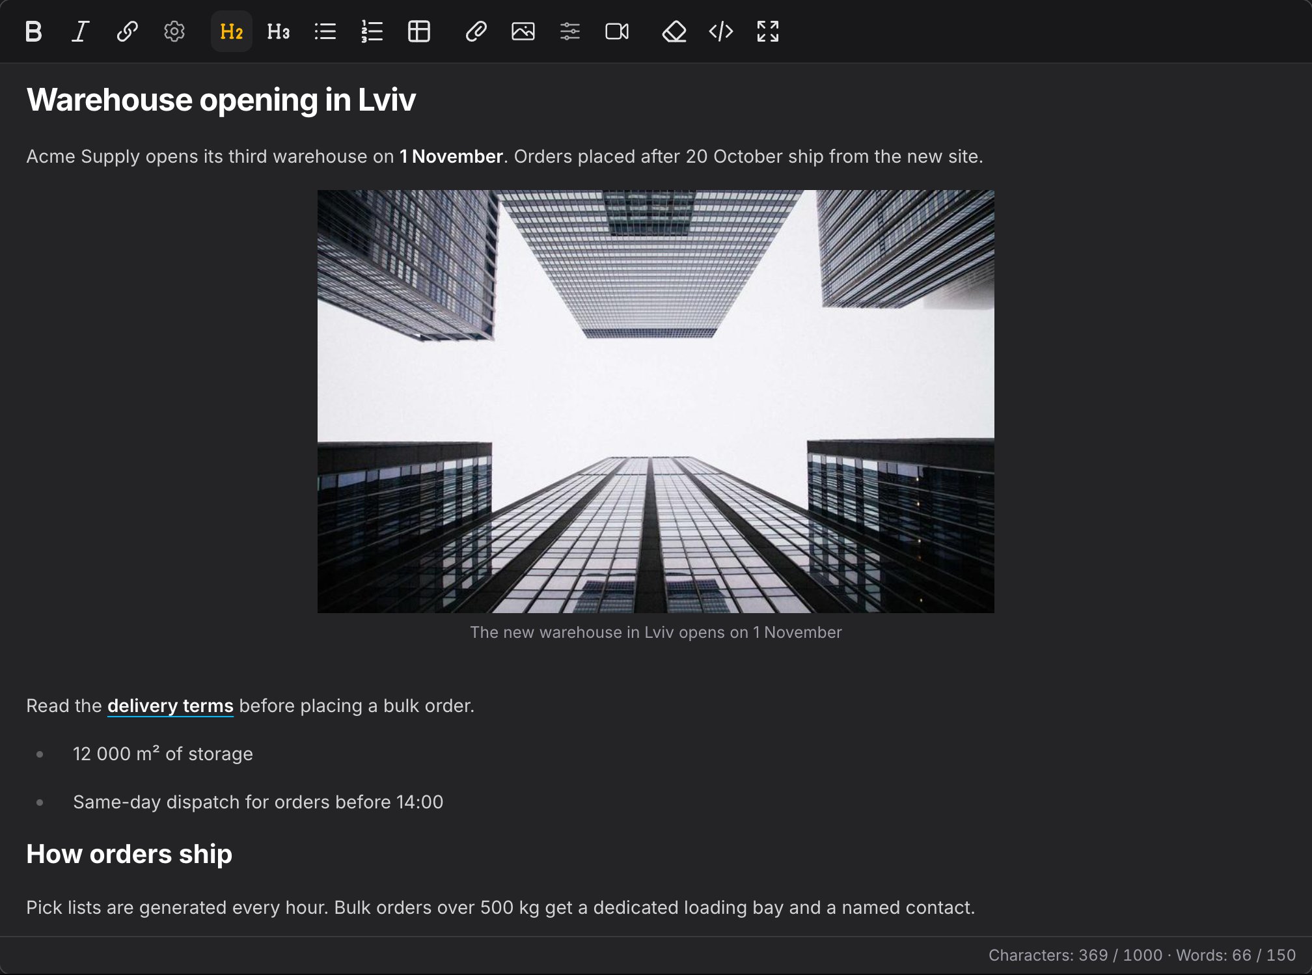This screenshot has width=1312, height=975.
Task: Click the paragraph about pick lists
Action: (x=500, y=907)
